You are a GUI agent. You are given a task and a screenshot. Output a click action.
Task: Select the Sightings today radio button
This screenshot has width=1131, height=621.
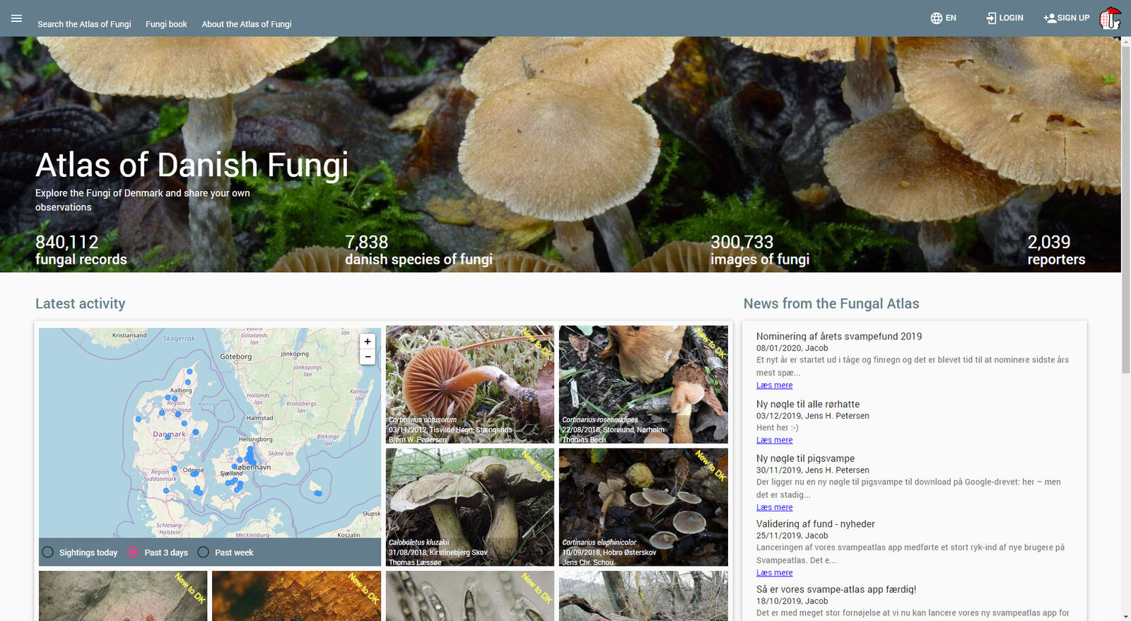(x=48, y=552)
